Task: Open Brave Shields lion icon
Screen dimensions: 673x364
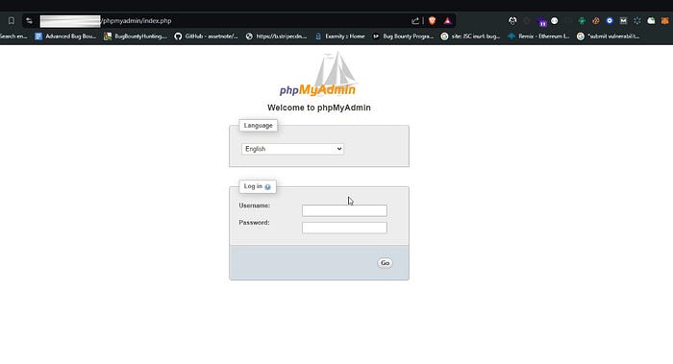Action: coord(433,20)
